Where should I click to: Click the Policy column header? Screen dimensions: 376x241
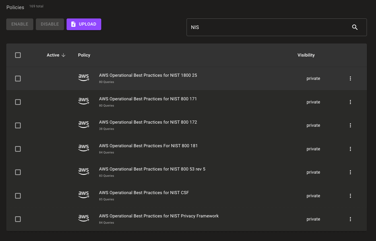84,55
